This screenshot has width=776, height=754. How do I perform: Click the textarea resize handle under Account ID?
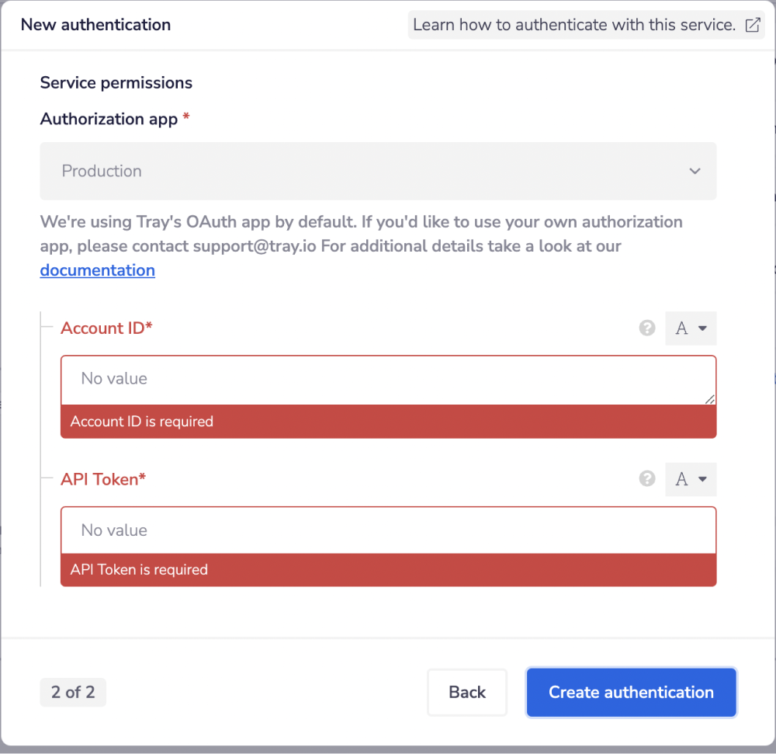711,401
